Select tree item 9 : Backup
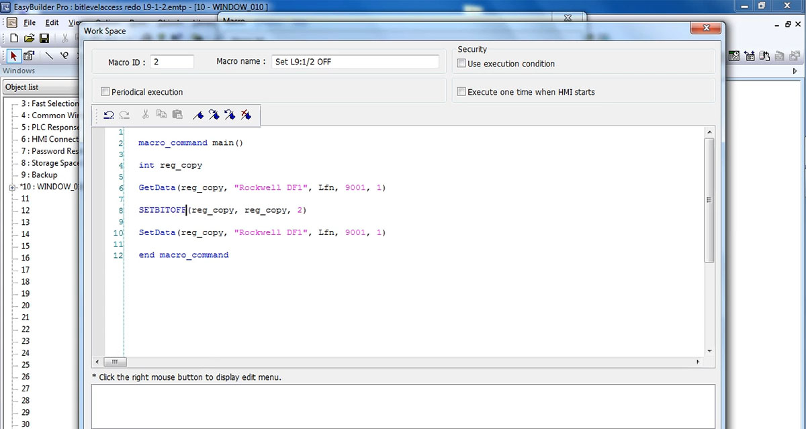This screenshot has width=806, height=429. [x=40, y=175]
